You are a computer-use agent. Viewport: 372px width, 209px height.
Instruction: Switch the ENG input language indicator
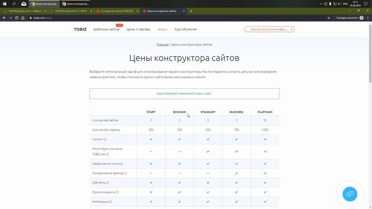(345, 4)
